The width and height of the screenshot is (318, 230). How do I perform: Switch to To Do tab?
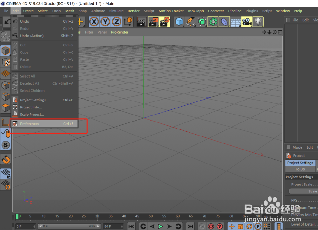click(300, 169)
